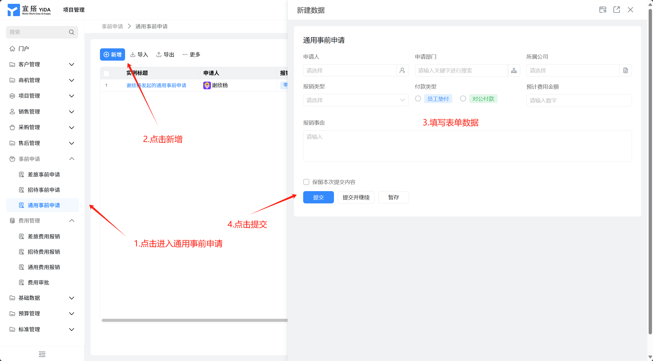Viewport: 653px width, 361px height.
Task: Open 差旅事前申请 in sidebar
Action: click(44, 174)
